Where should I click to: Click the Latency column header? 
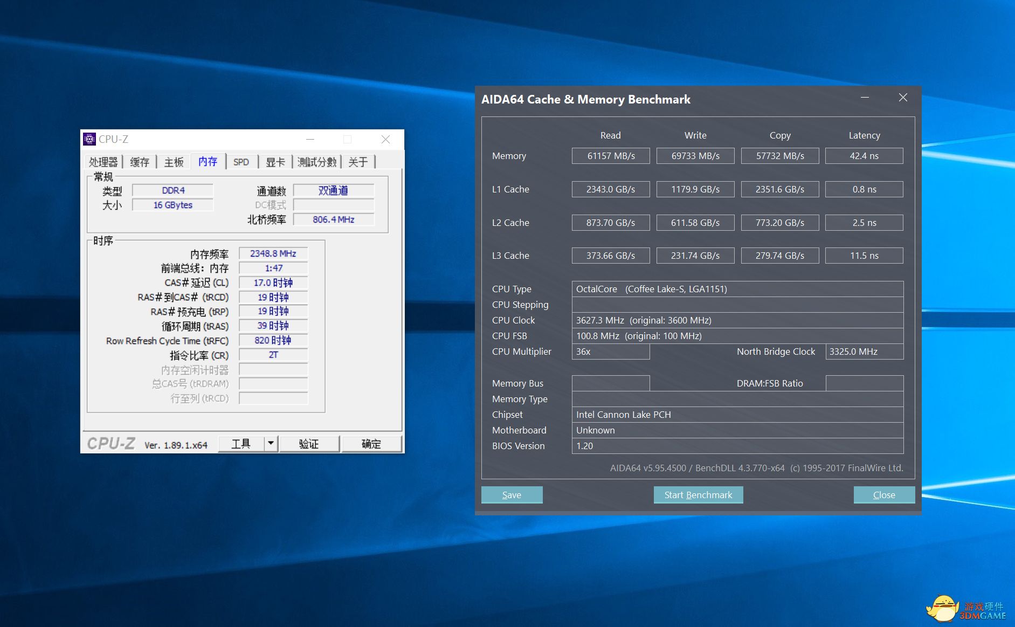(x=864, y=135)
